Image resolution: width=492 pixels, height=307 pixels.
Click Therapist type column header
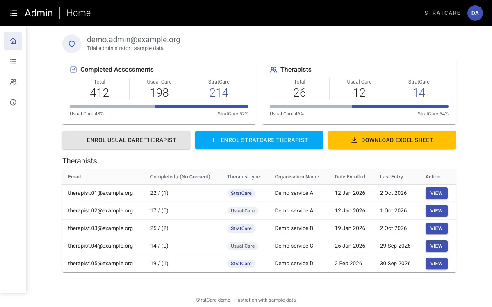244,177
